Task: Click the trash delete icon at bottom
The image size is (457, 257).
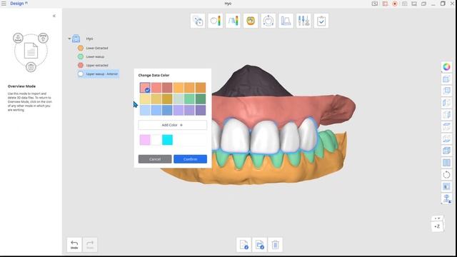Action: pos(275,244)
